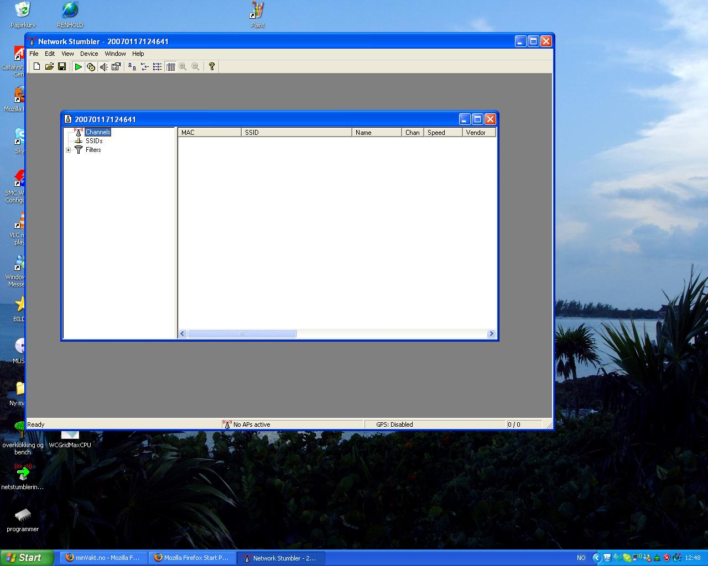Click the 20070117124641 document window icon
708x566 pixels.
68,119
